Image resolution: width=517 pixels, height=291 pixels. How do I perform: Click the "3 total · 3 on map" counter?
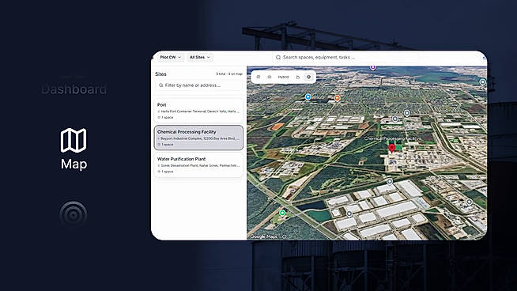point(229,74)
